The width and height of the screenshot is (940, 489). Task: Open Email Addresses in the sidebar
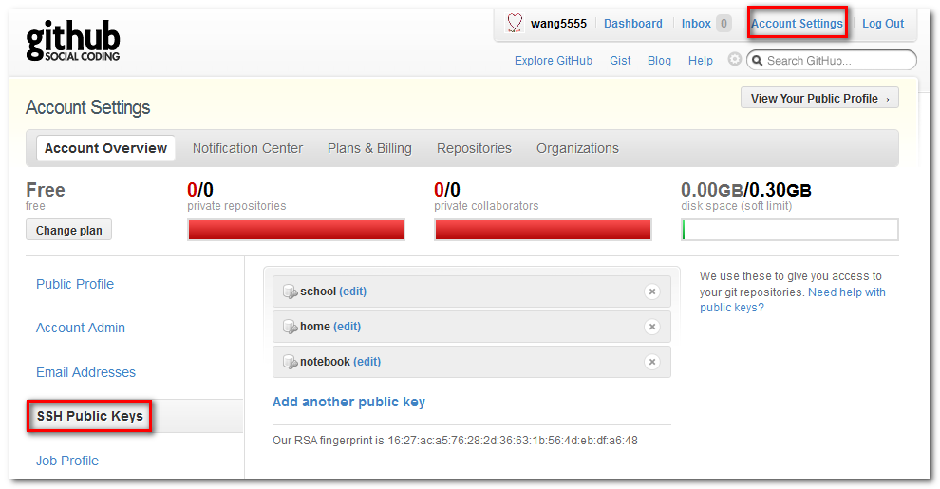(85, 372)
